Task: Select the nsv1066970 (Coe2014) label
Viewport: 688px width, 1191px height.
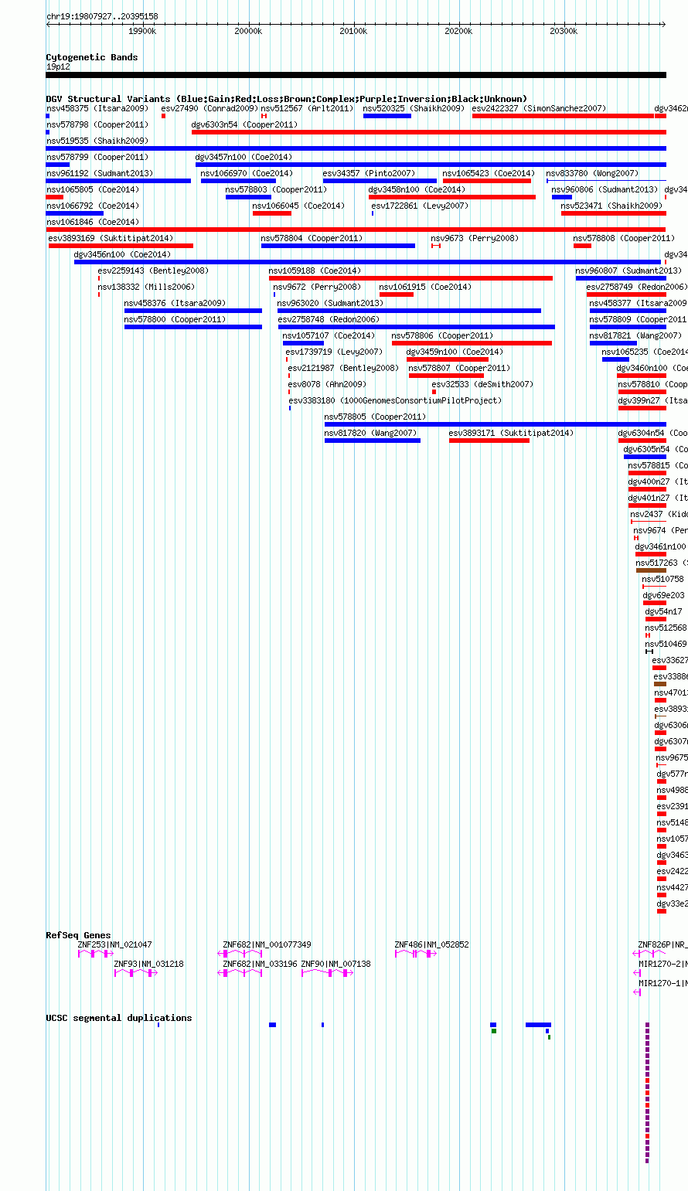Action: tap(247, 173)
